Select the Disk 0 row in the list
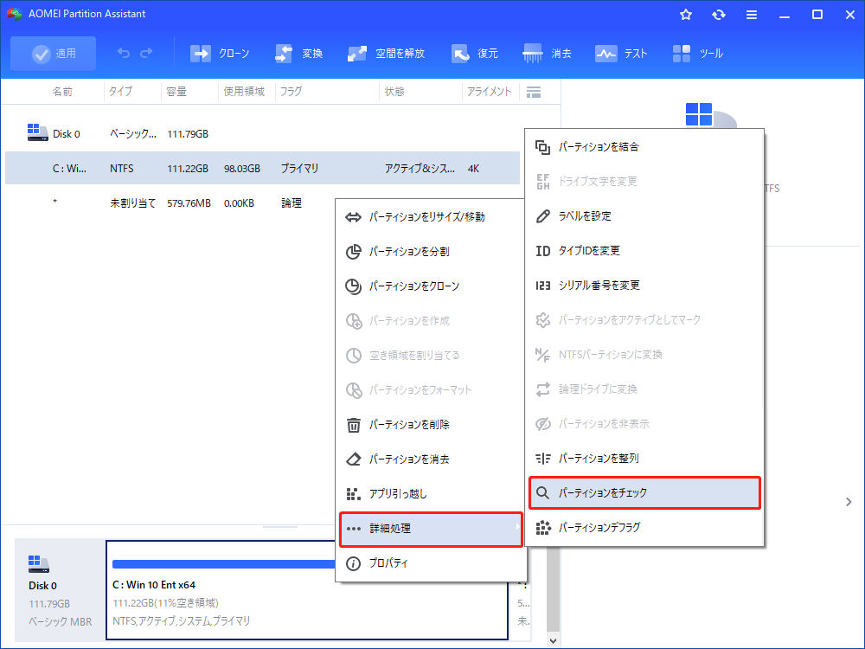 (x=263, y=133)
